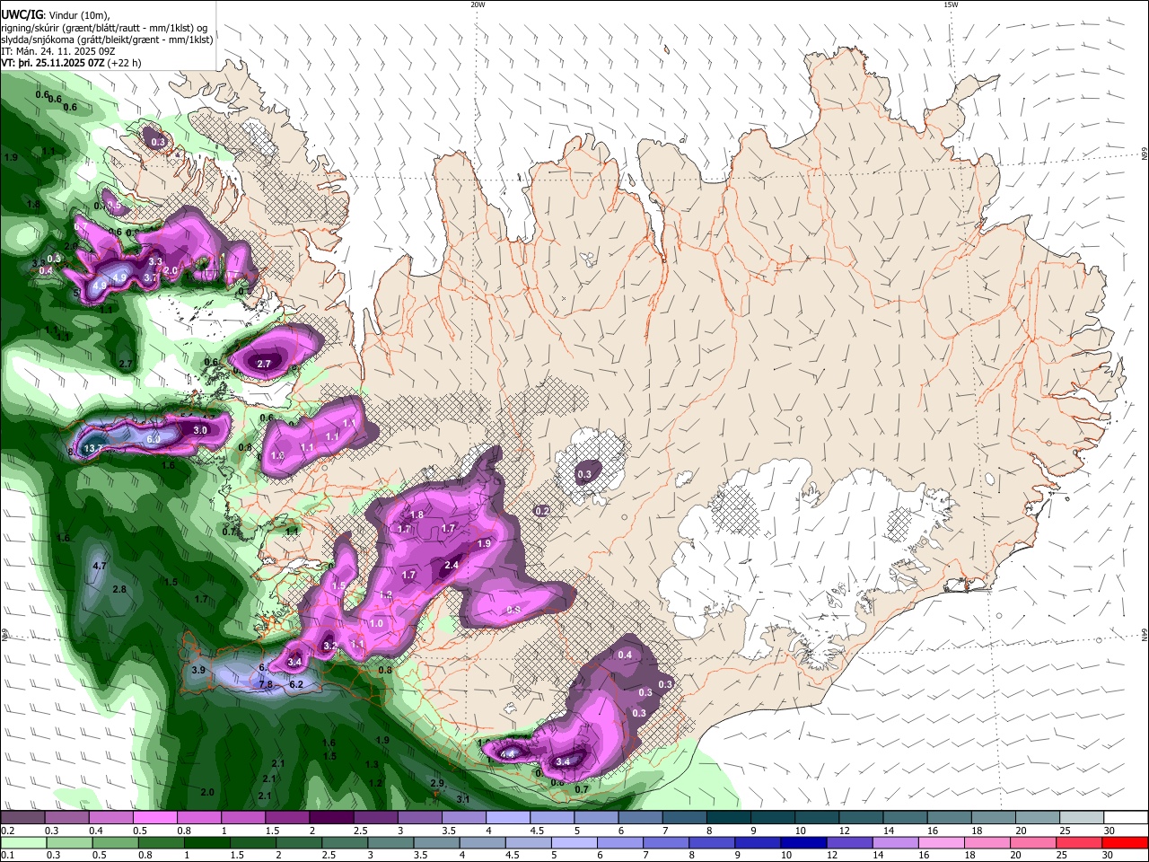Click the pink swatch labeled 18 in bottom scale
Image resolution: width=1149 pixels, height=862 pixels.
coord(987,843)
